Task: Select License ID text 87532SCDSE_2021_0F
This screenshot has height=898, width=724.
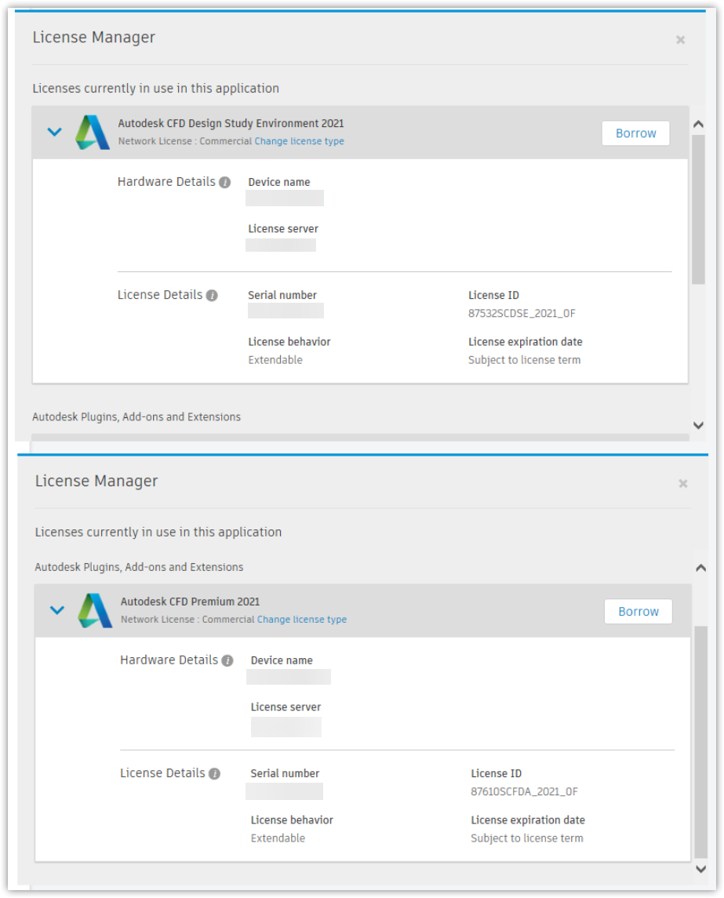Action: [522, 313]
